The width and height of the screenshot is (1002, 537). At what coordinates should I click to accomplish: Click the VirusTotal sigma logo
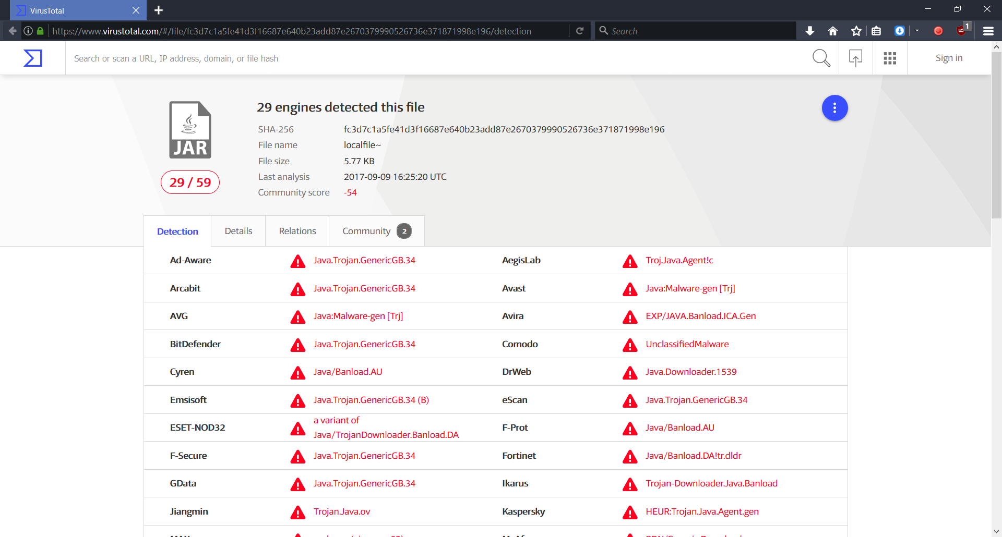coord(32,58)
